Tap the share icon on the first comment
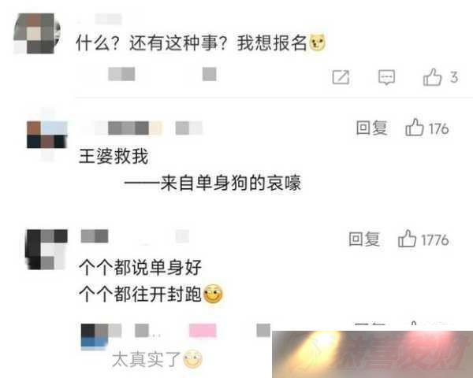The image size is (473, 378). pos(341,77)
